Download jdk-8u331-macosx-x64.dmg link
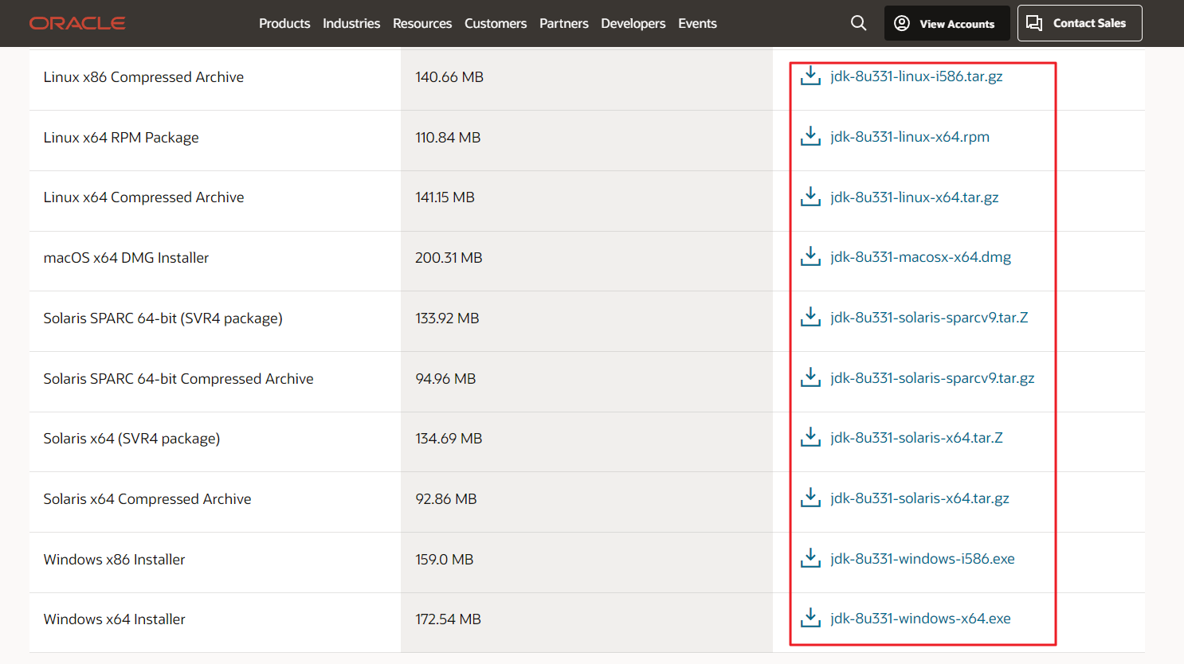The image size is (1184, 664). pyautogui.click(x=920, y=257)
